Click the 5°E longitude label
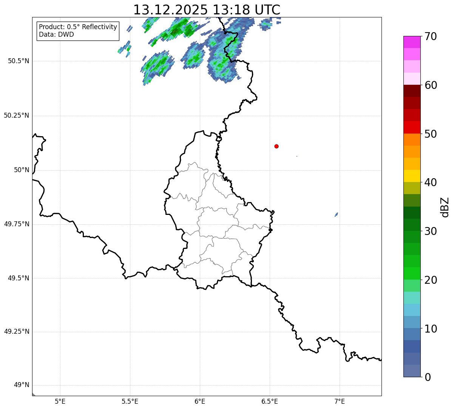The height and width of the screenshot is (409, 454). 60,401
